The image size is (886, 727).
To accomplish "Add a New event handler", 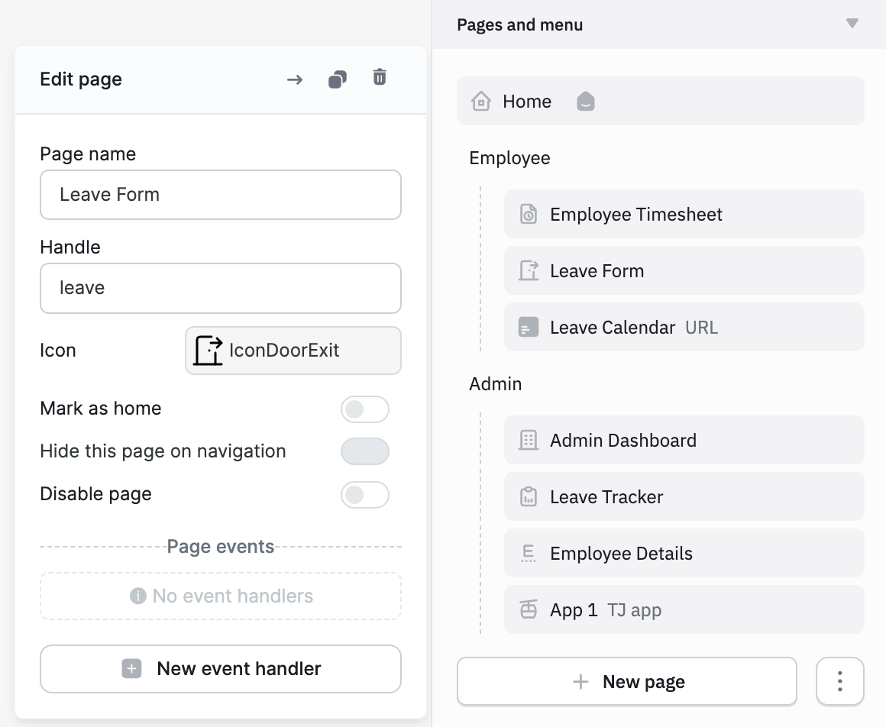I will click(x=221, y=668).
